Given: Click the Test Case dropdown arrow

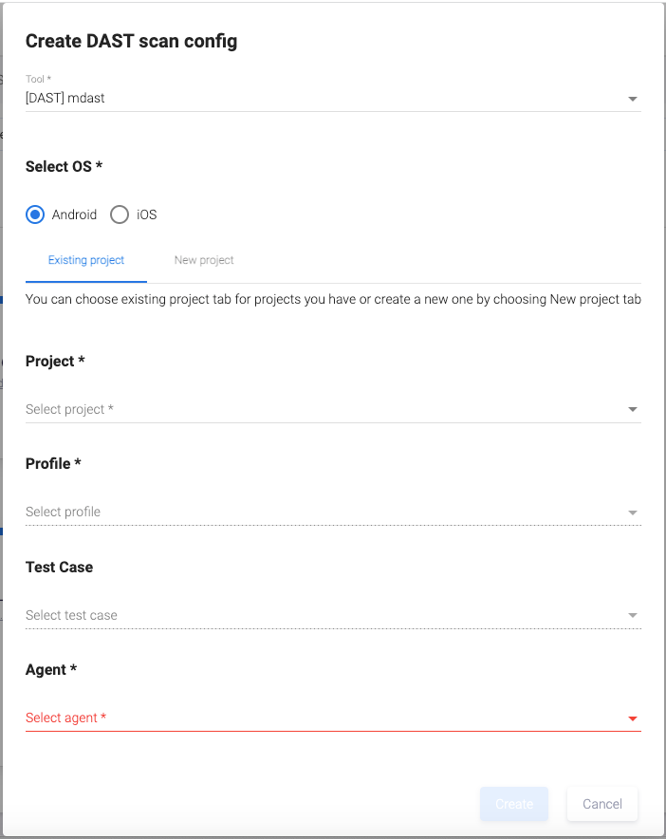Looking at the screenshot, I should click(633, 616).
